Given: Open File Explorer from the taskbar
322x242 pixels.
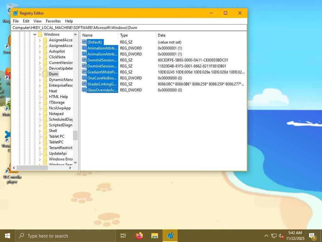Looking at the screenshot, I should (x=154, y=236).
